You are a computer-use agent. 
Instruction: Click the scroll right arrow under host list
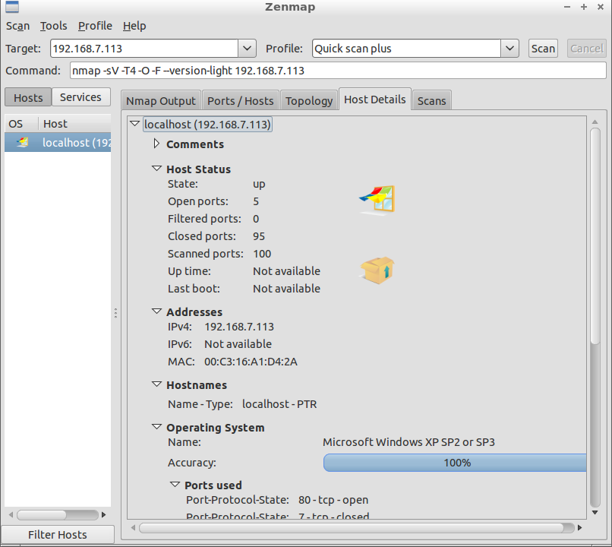coord(104,515)
